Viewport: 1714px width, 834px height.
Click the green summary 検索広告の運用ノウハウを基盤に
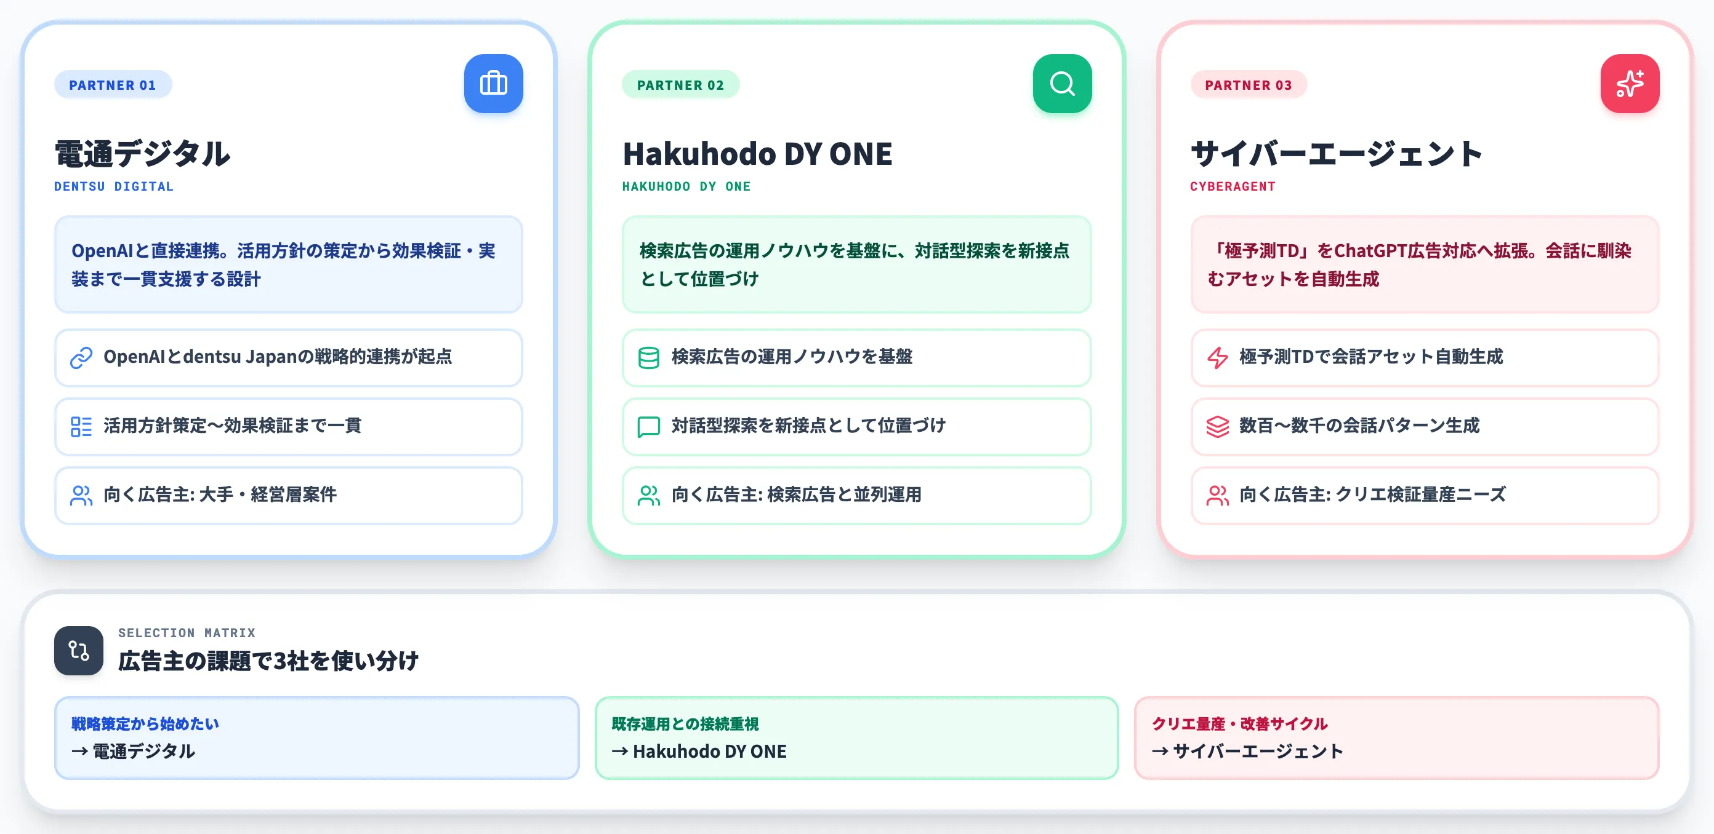(x=856, y=264)
